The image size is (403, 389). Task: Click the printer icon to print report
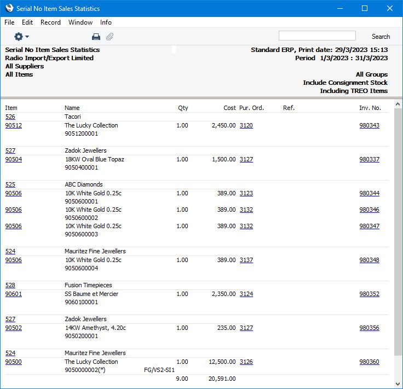96,37
